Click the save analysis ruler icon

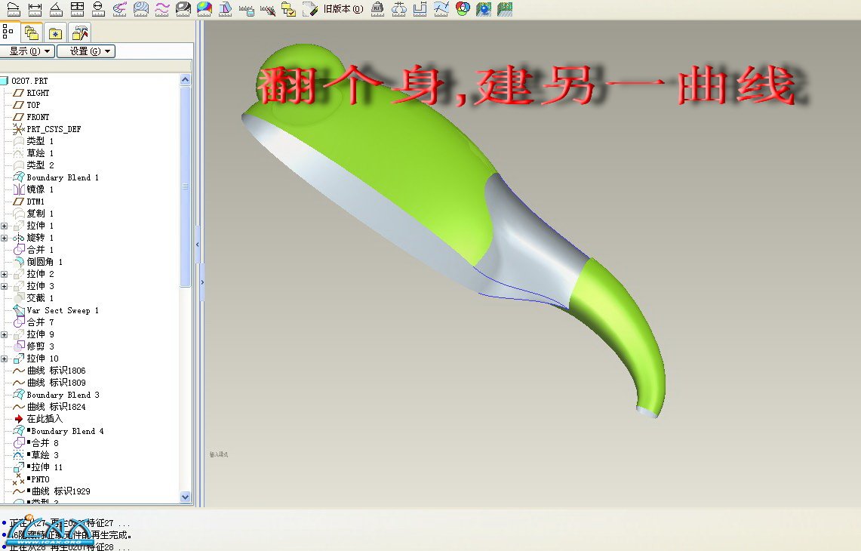[x=247, y=9]
